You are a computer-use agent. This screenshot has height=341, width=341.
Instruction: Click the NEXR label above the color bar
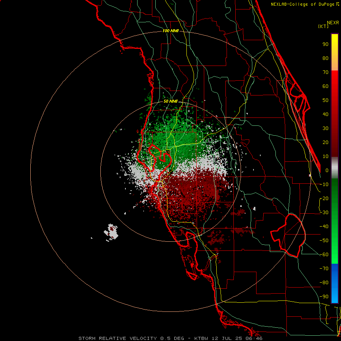(333, 23)
